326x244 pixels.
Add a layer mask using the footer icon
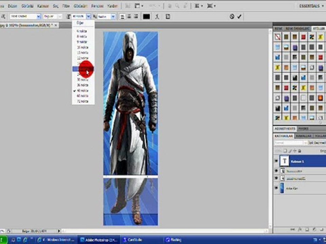[x=307, y=229]
